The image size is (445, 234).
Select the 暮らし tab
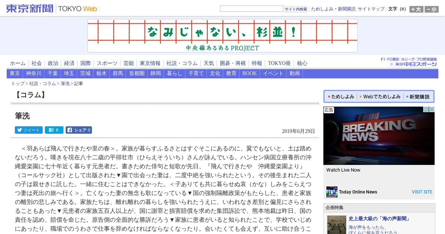[175, 74]
